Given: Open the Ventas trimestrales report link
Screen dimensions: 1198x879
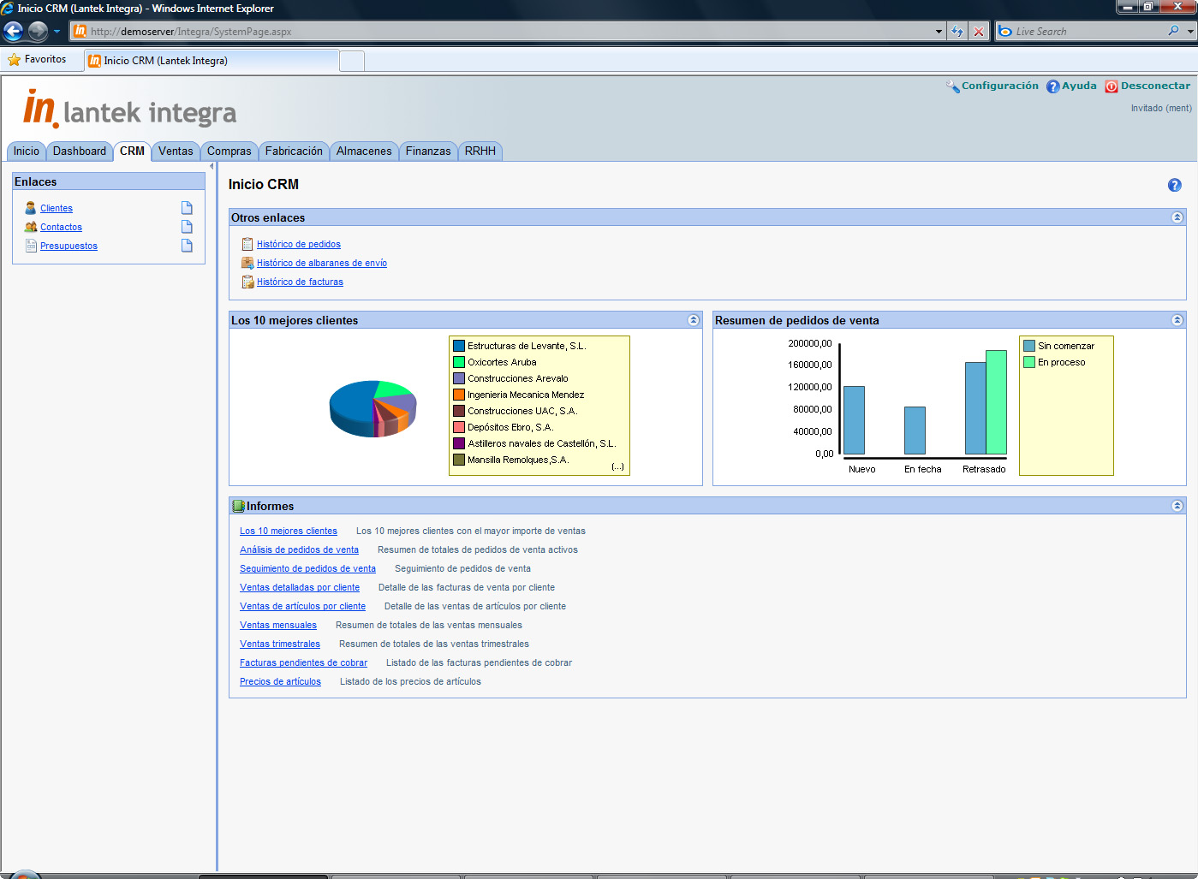Looking at the screenshot, I should (280, 644).
